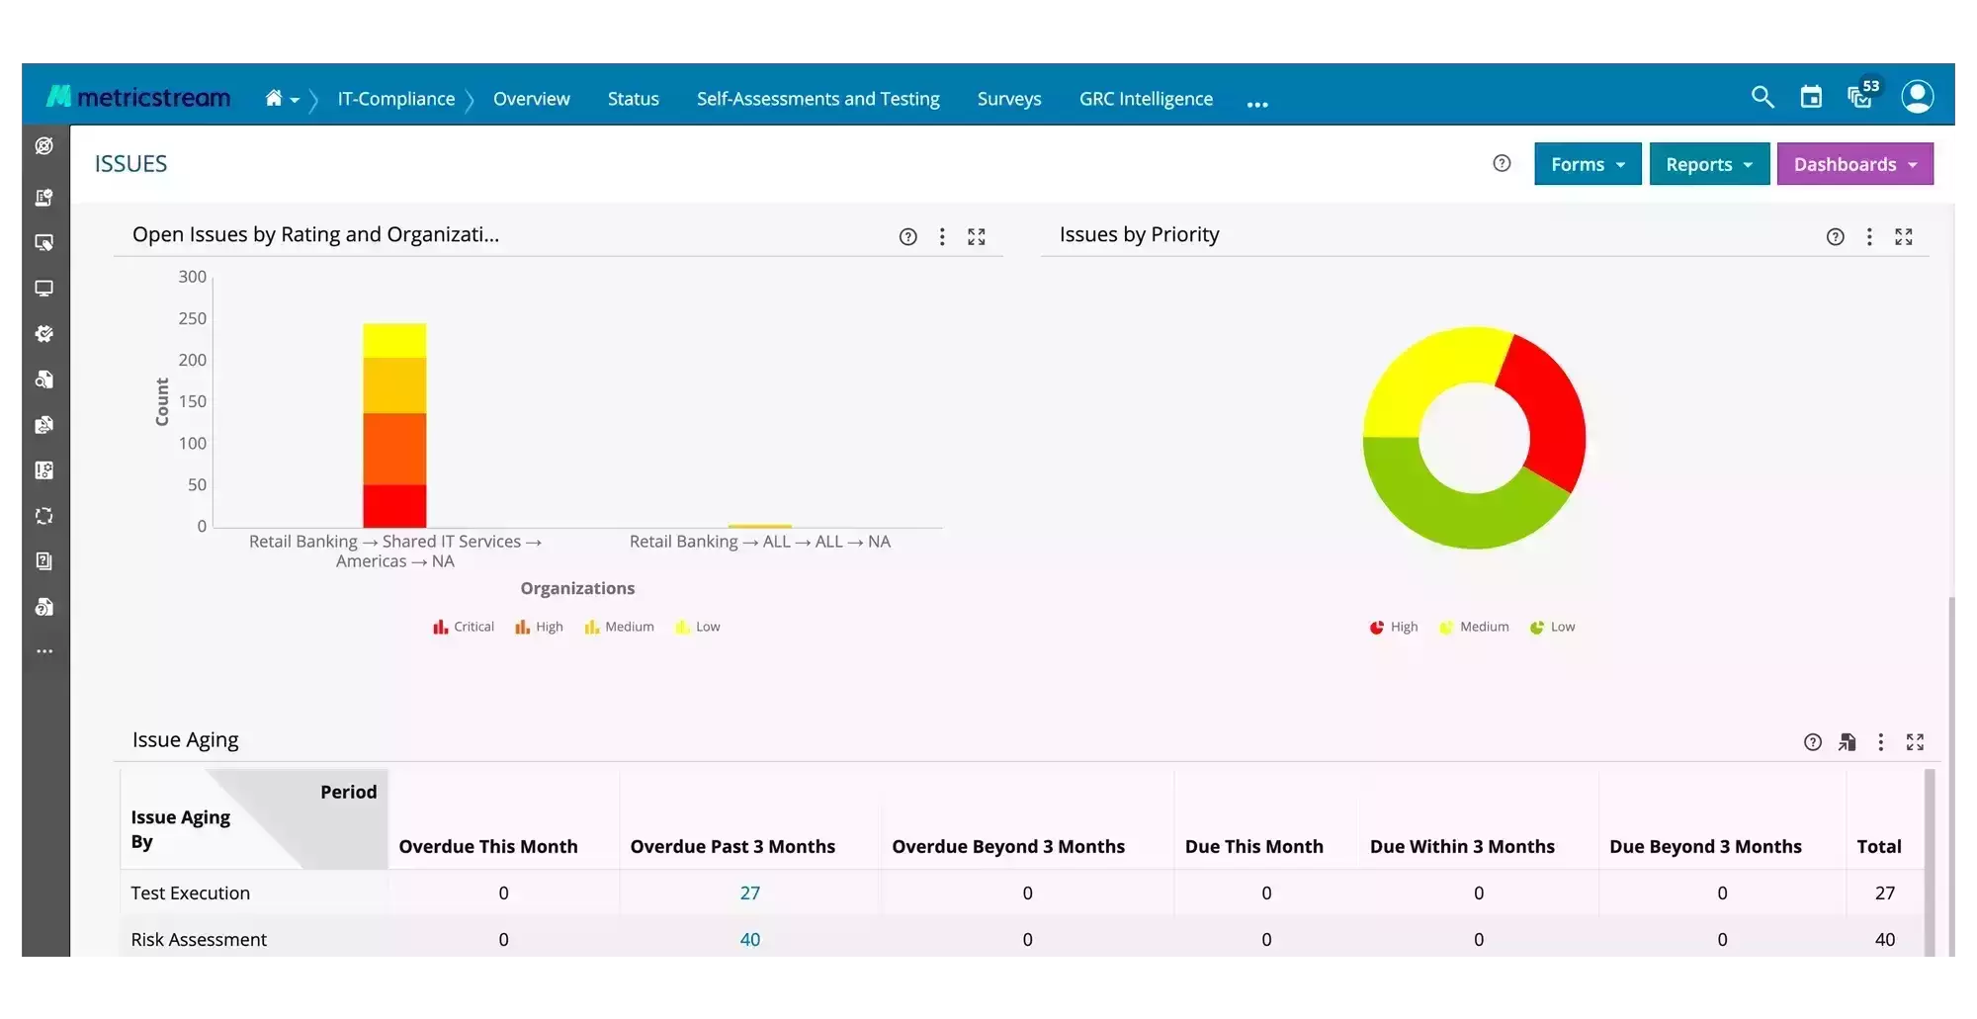Open the user profile avatar
Screen dimensions: 1977x1019
[1918, 97]
